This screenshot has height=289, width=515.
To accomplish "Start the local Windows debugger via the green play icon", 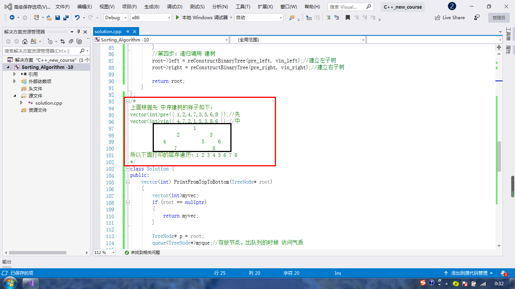I will (x=178, y=17).
